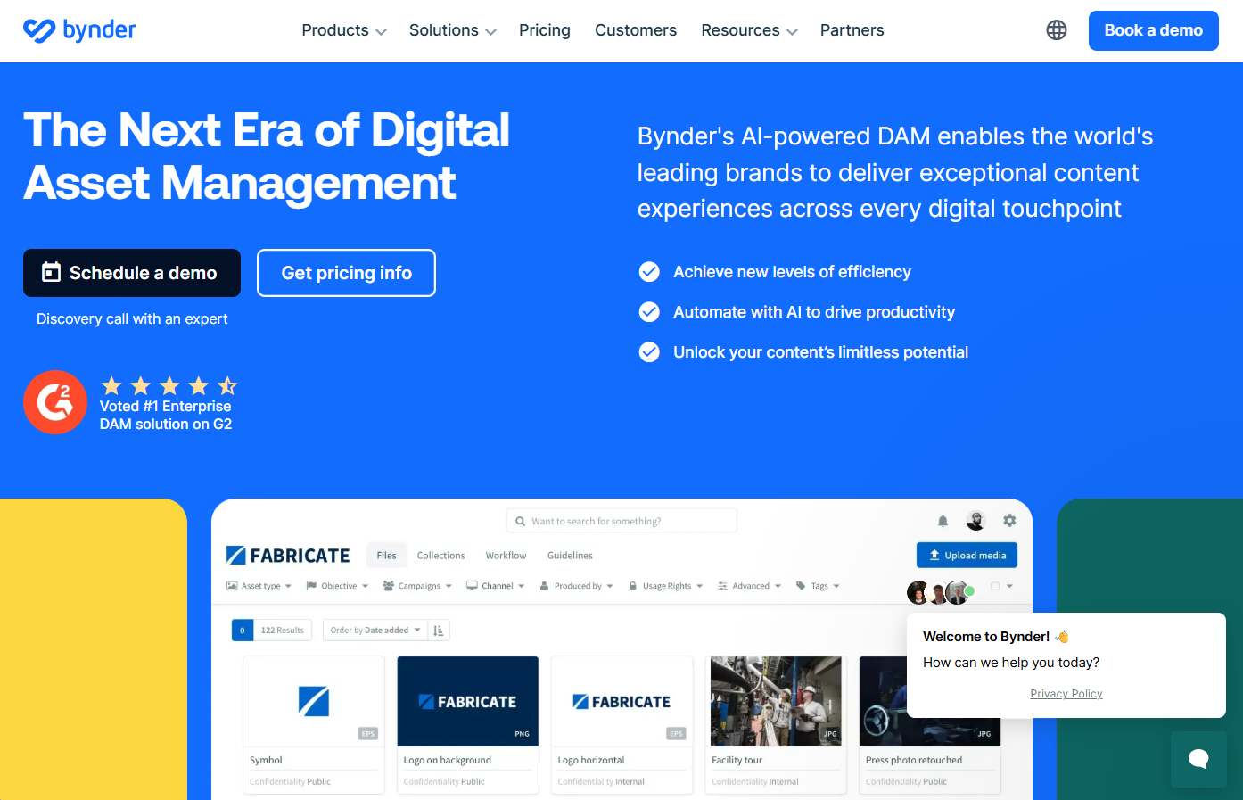Click the Bynder logo in header
Viewport: 1243px width, 800px height.
pyautogui.click(x=79, y=30)
